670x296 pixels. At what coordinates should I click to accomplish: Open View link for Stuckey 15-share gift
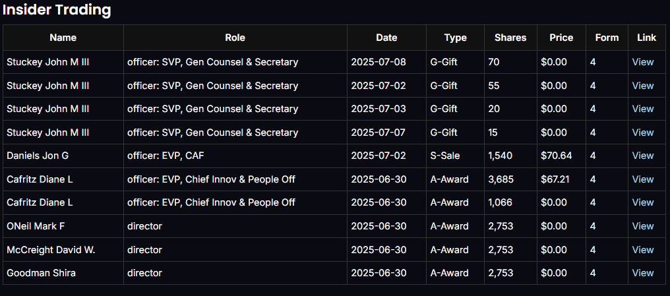click(x=642, y=133)
